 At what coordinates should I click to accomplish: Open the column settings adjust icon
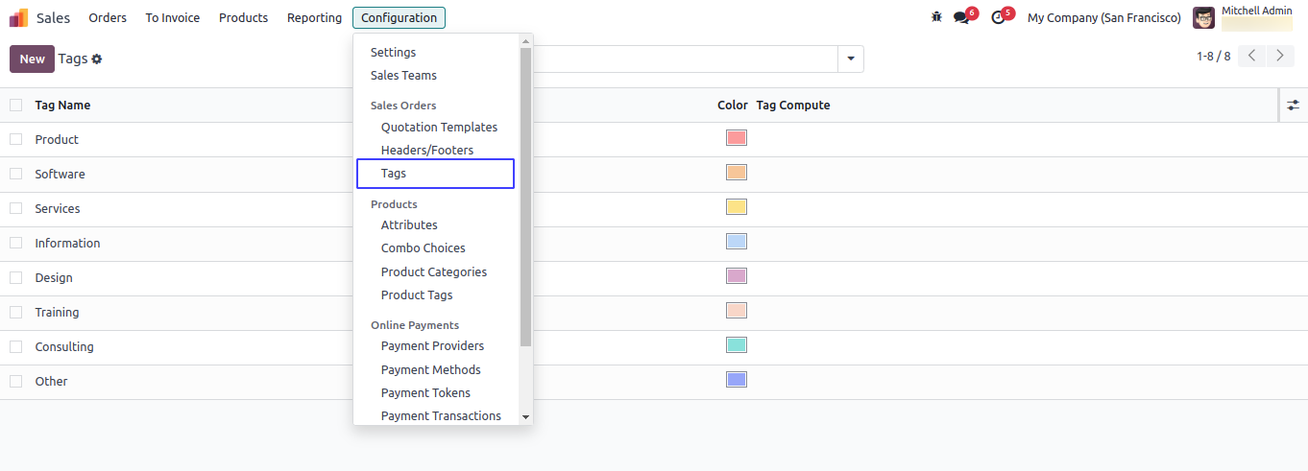pyautogui.click(x=1293, y=106)
